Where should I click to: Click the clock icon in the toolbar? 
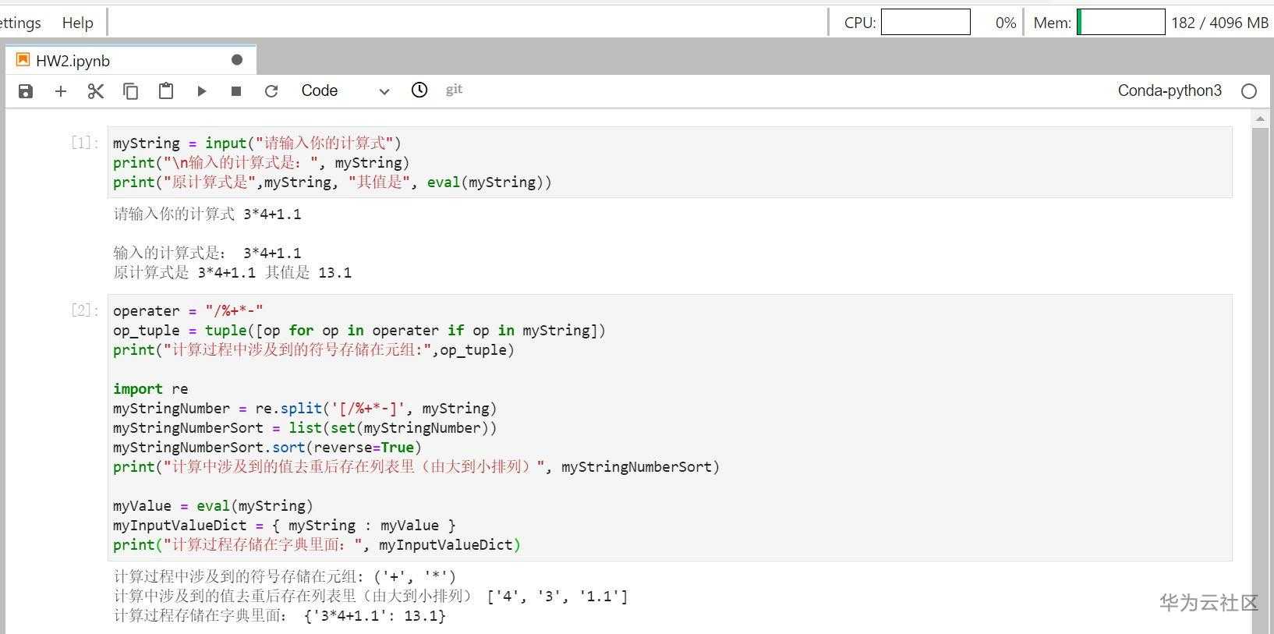pyautogui.click(x=419, y=90)
